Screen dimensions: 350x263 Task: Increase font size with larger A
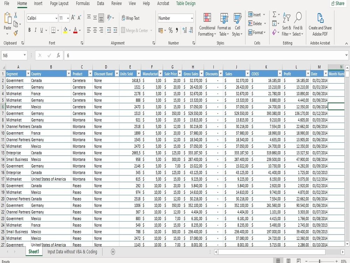coord(73,18)
